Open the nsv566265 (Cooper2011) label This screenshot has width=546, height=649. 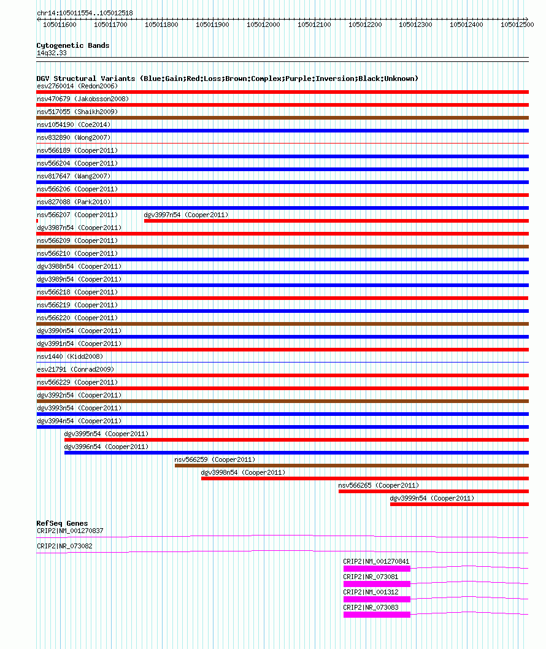pyautogui.click(x=379, y=485)
